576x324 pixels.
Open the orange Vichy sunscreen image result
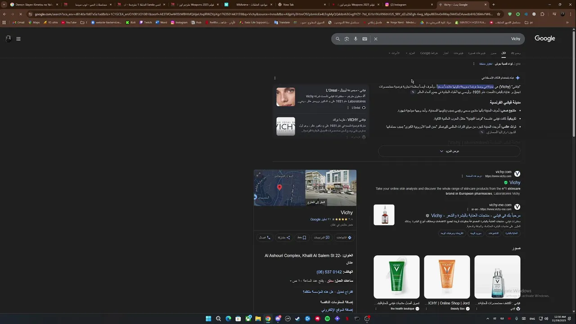(x=447, y=277)
